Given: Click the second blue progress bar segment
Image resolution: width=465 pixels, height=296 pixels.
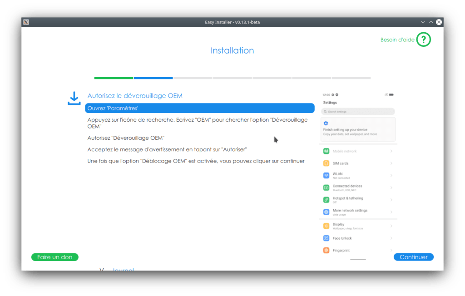Looking at the screenshot, I should pos(153,78).
